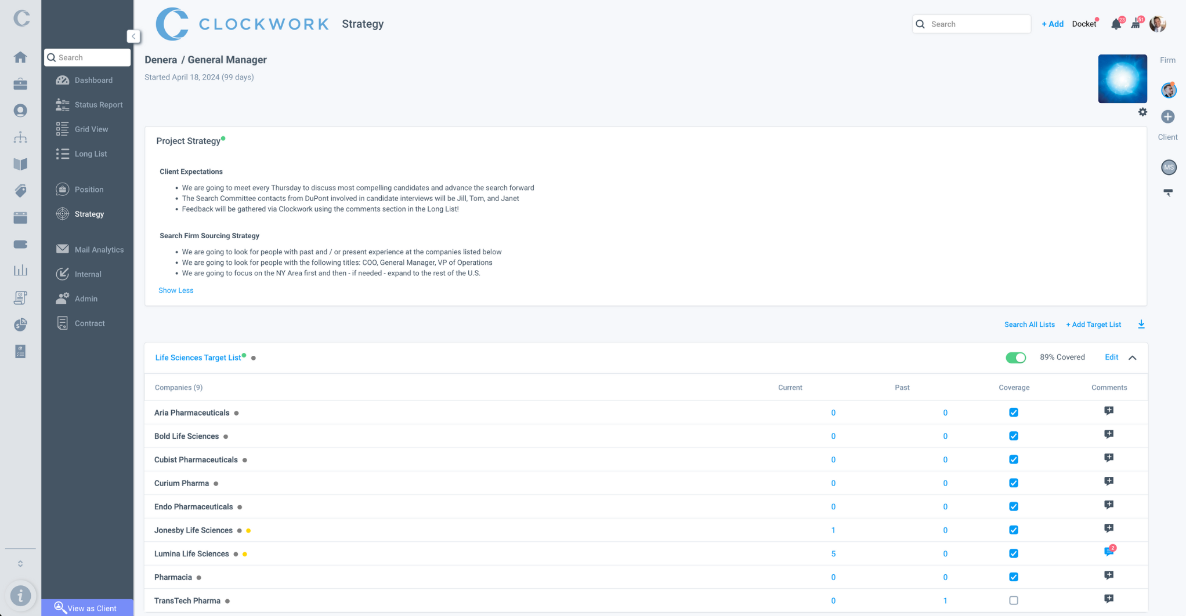Open the bar chart reports icon
The height and width of the screenshot is (616, 1186).
(x=20, y=271)
